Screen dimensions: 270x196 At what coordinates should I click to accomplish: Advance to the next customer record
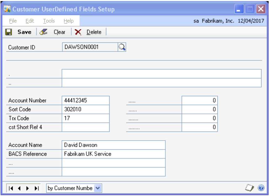point(28,188)
